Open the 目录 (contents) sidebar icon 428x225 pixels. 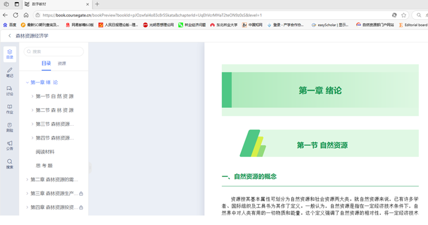(10, 54)
